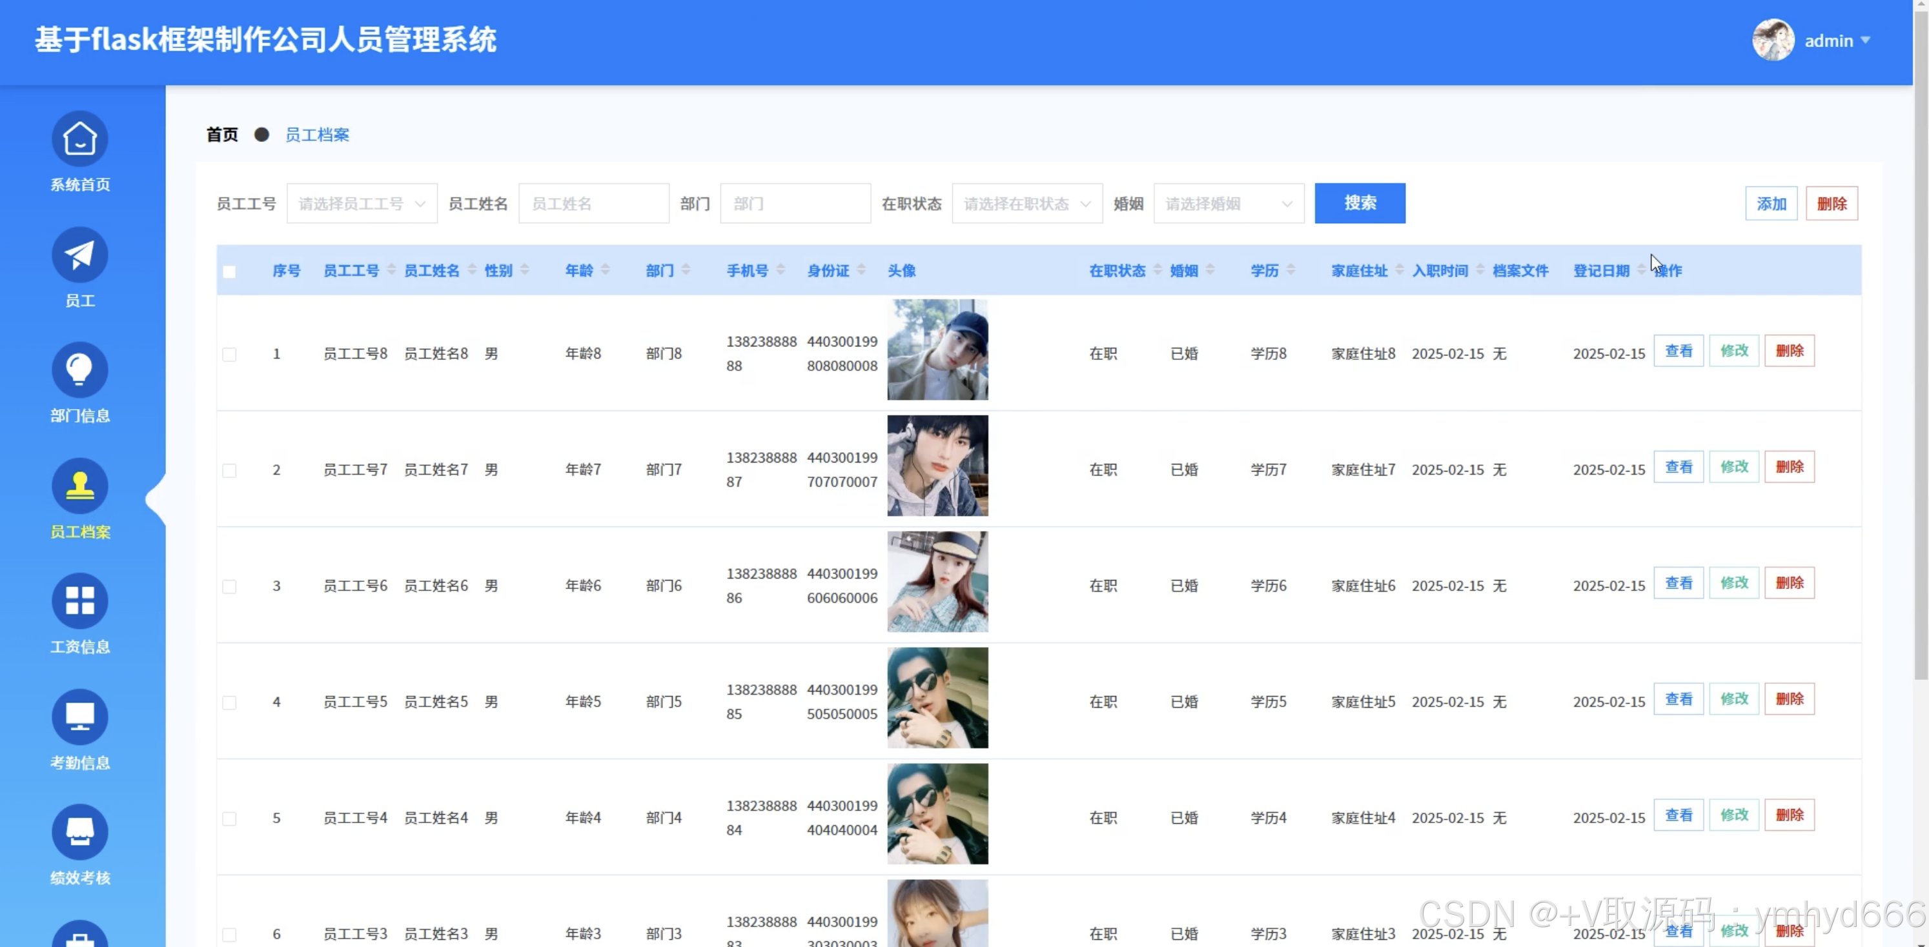
Task: Click the 员工 paper plane icon
Action: [79, 255]
